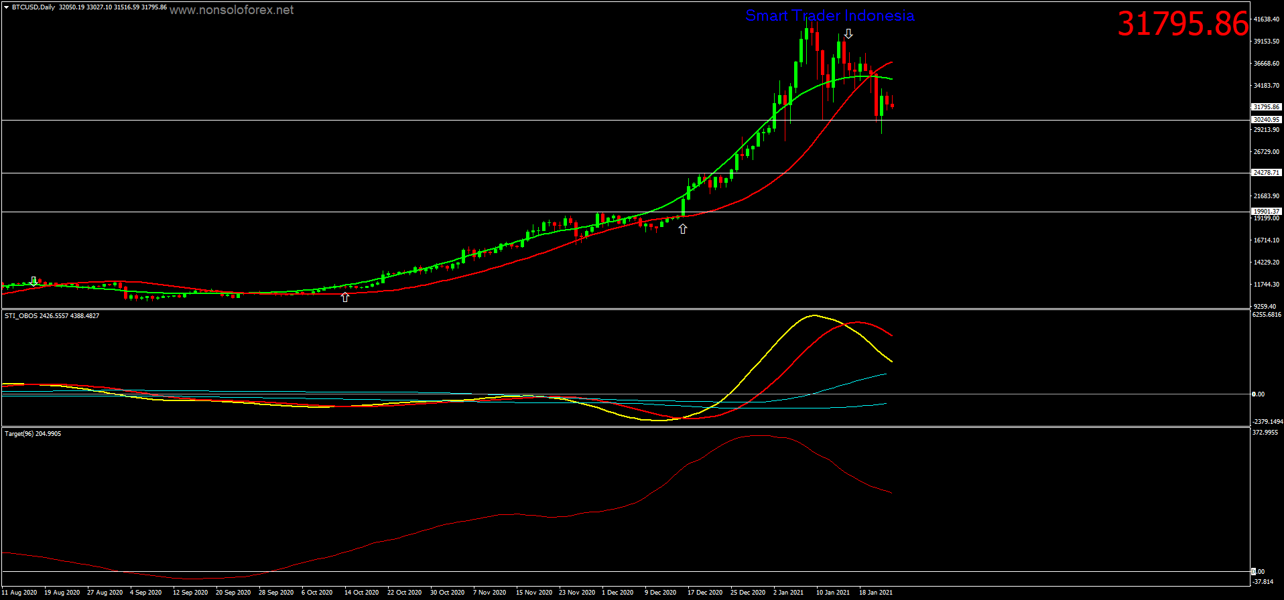This screenshot has width=1284, height=600.
Task: Click the -37.814 Target scale value
Action: pos(1263,582)
